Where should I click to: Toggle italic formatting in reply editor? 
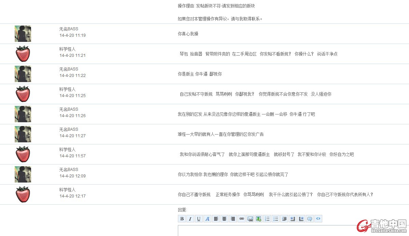(x=191, y=219)
